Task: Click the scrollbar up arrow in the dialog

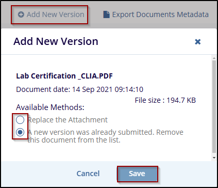Action: point(214,58)
